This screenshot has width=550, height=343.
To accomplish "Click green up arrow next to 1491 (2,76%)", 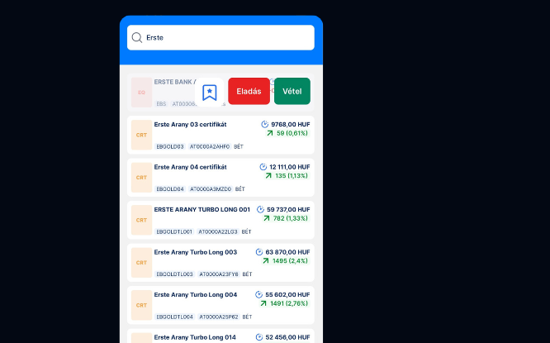I will click(x=263, y=303).
